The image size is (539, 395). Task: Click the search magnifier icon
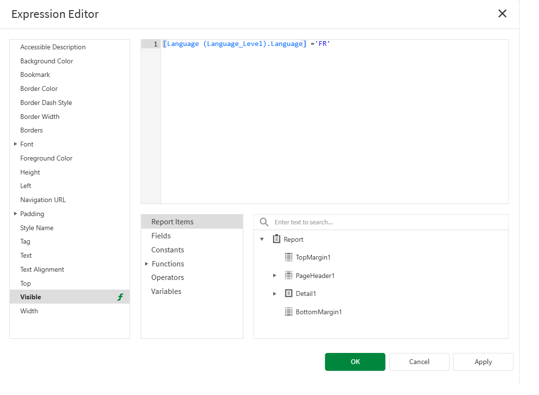(264, 222)
